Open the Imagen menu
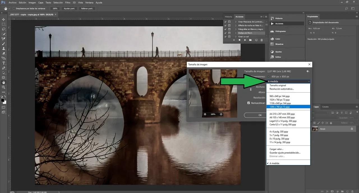The width and height of the screenshot is (359, 193). [32, 3]
